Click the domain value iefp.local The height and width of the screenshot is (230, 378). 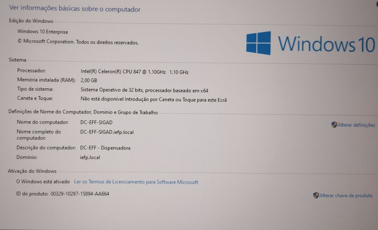point(90,157)
